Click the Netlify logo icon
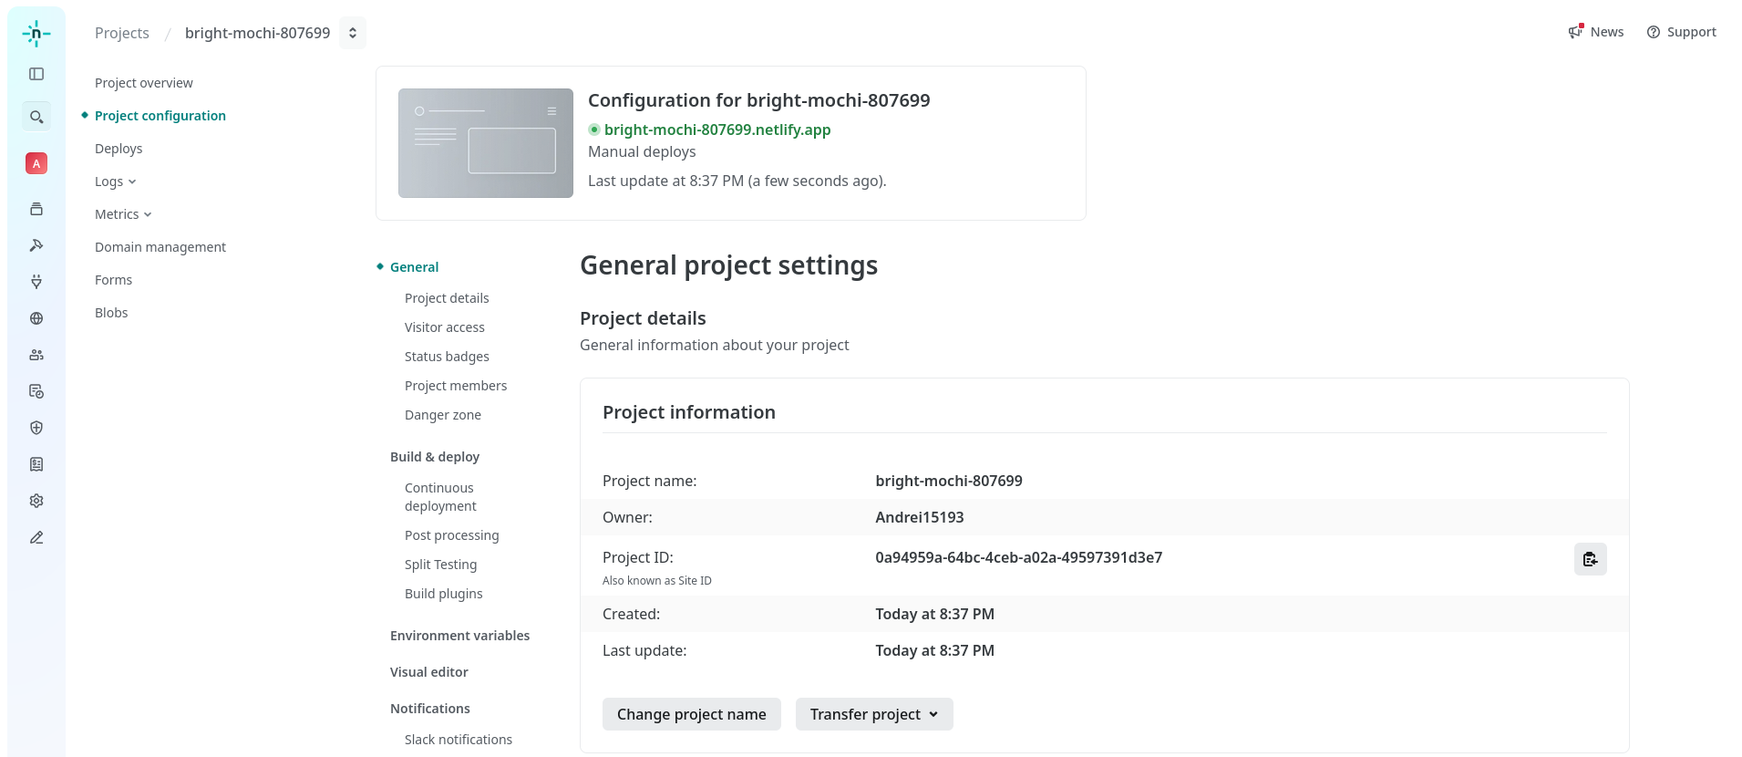 [x=36, y=34]
